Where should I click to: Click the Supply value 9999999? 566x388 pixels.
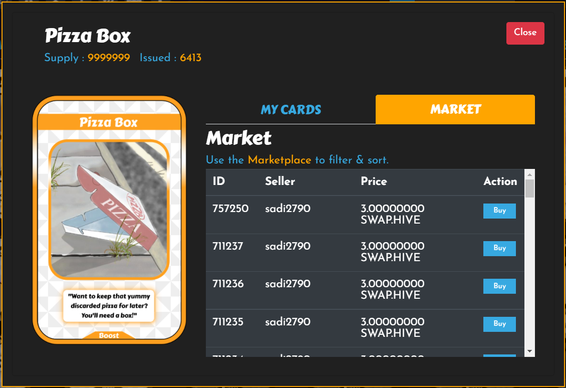109,58
